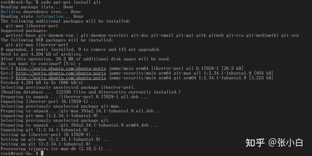Click the highlighted word 'information'
This screenshot has height=156, width=312.
coord(50,16)
